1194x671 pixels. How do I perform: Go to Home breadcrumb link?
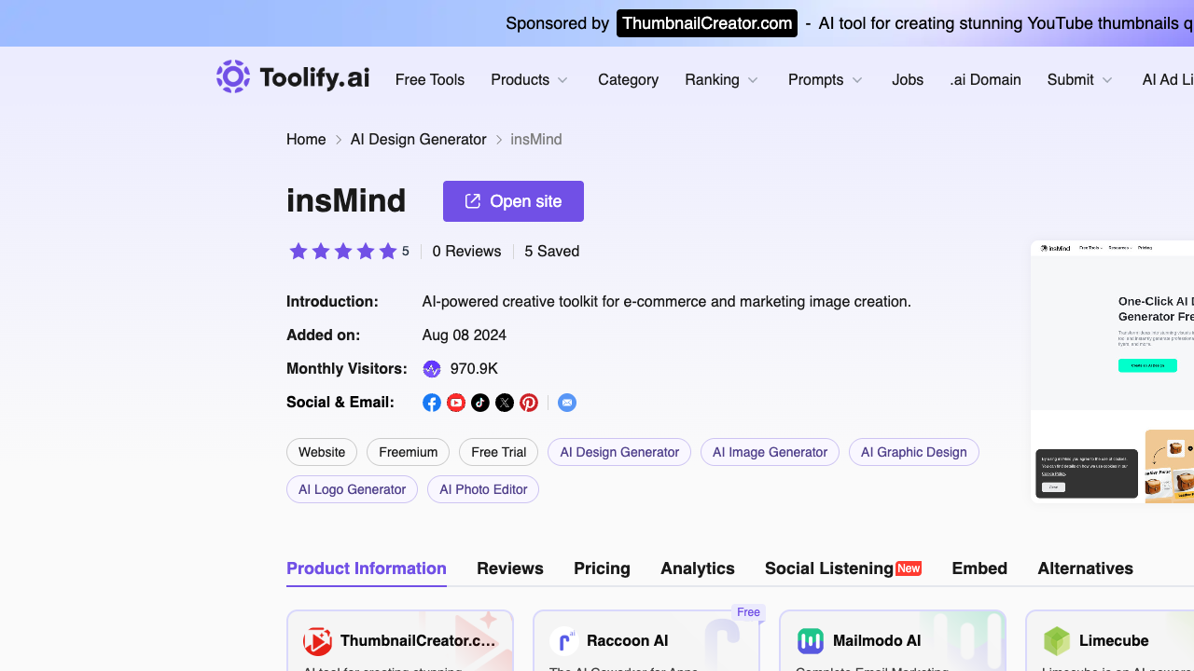(x=306, y=140)
